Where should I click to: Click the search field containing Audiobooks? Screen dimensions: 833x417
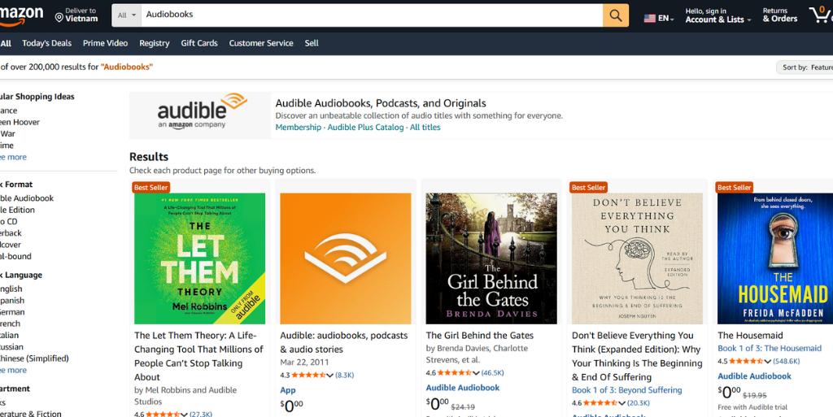tap(371, 15)
